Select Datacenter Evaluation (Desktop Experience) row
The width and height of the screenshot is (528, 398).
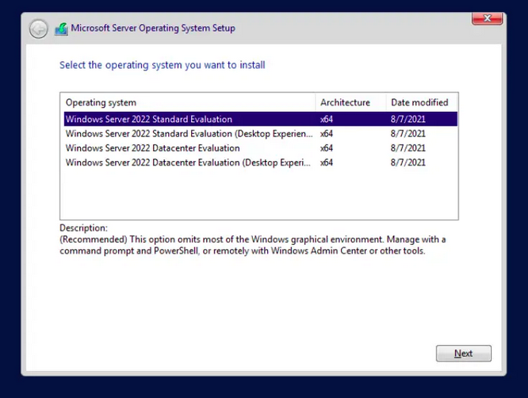pos(261,163)
